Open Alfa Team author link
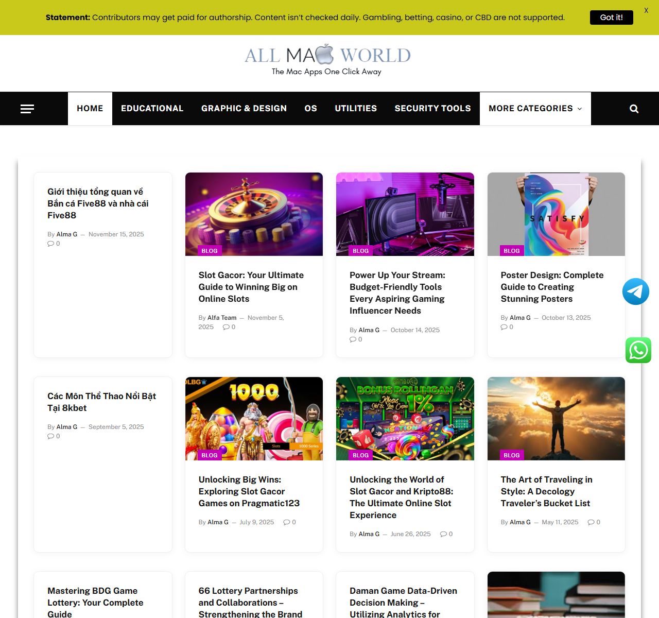Image resolution: width=659 pixels, height=618 pixels. pyautogui.click(x=222, y=318)
